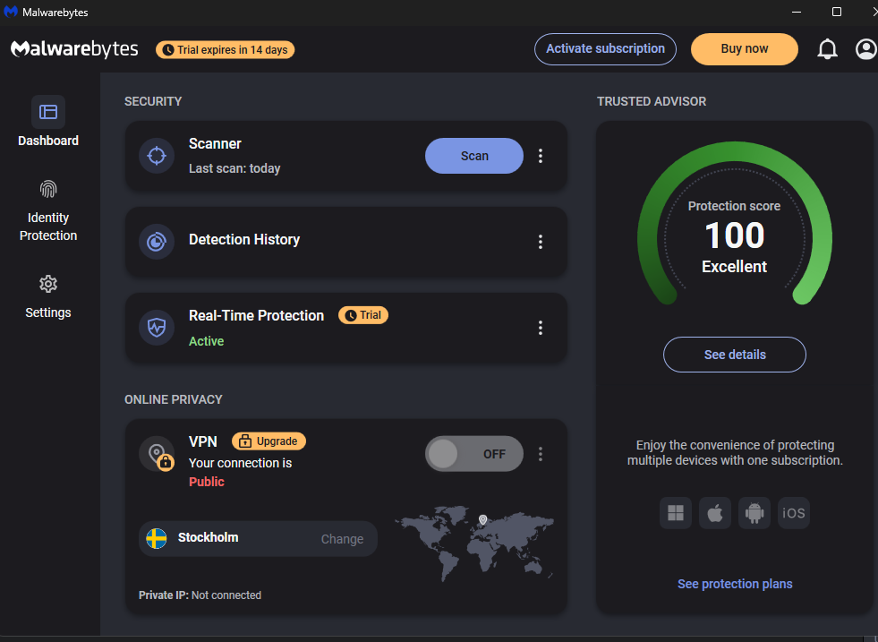The image size is (878, 642).
Task: Click the iOS platform icon
Action: pos(794,512)
